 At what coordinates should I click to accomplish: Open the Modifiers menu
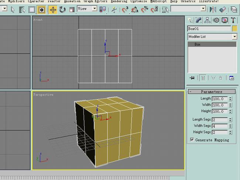click(x=16, y=1)
